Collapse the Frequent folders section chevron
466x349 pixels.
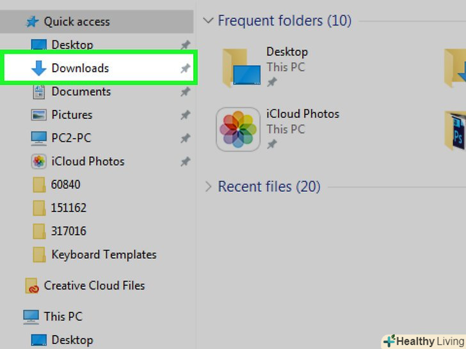(207, 20)
